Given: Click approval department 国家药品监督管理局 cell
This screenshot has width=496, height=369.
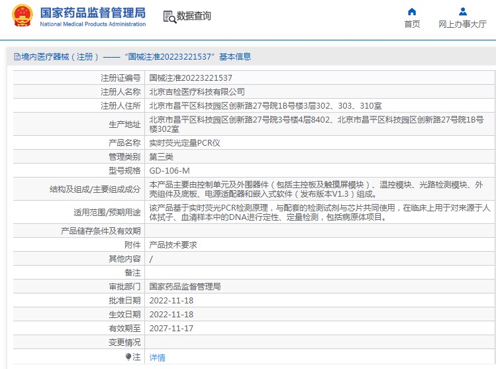Looking at the screenshot, I should pos(319,286).
